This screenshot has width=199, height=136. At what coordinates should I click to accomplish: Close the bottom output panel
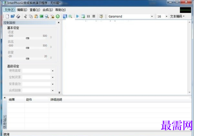click(5, 98)
